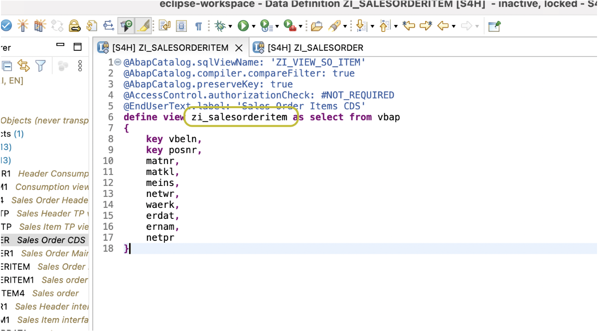Jump to next edit location arrow
Screen dimensions: 607x336
426,25
